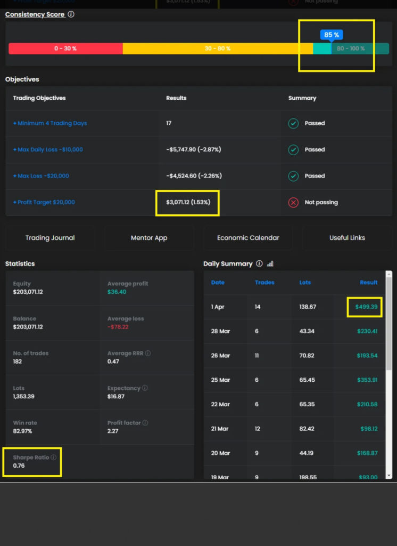Click the info icon beside Consistency Score
The height and width of the screenshot is (546, 397).
(71, 14)
